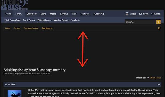Viewport: 165px width, 97px height.
Task: Click the Jul 26, 2022 post date
Action: pos(10,84)
